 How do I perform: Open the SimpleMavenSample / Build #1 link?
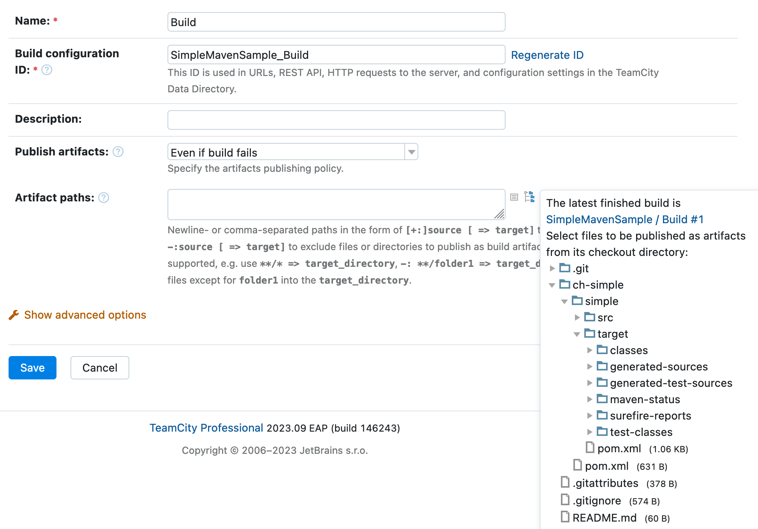[624, 219]
